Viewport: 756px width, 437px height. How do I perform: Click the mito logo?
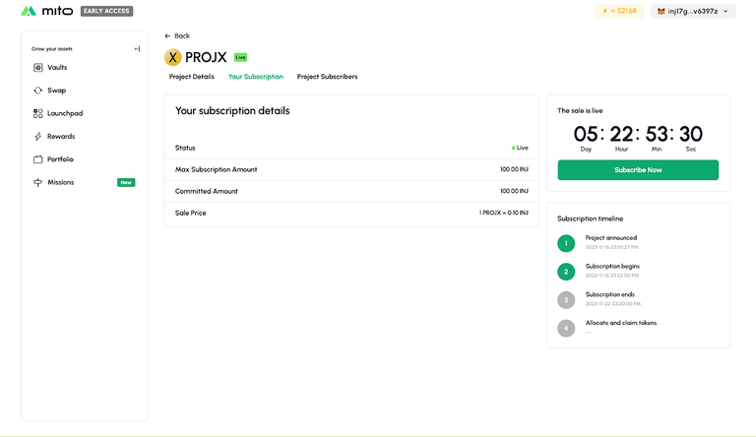pyautogui.click(x=47, y=12)
